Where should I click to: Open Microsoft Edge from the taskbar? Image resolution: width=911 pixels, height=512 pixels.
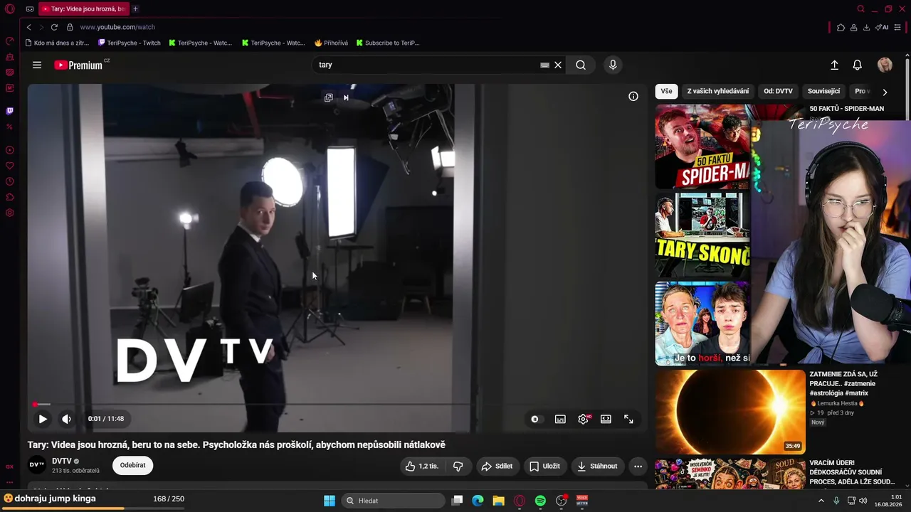coord(478,501)
